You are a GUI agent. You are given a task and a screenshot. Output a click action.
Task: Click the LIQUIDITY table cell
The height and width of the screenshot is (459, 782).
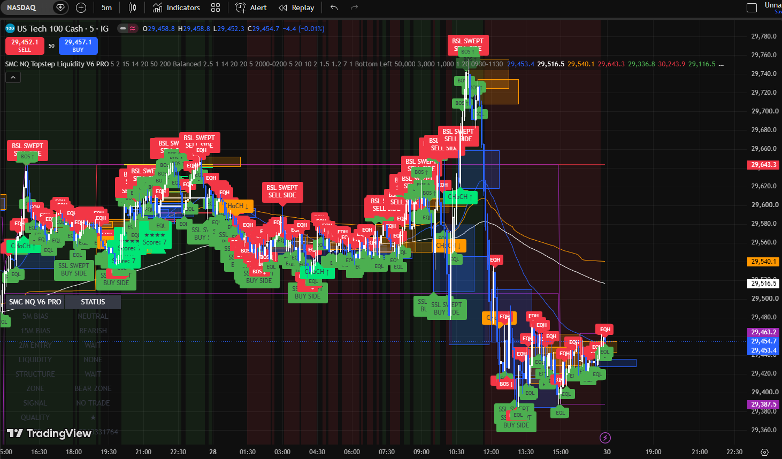click(35, 359)
